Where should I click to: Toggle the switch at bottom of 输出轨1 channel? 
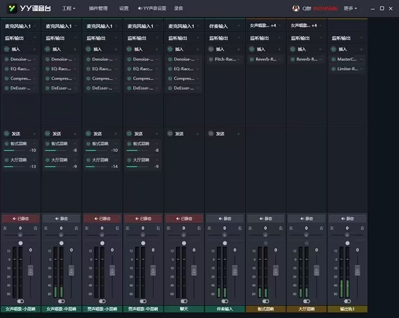tap(347, 301)
